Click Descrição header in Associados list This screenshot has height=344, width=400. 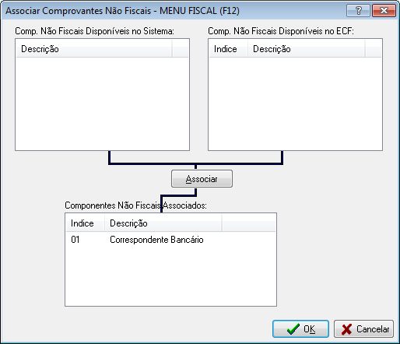[163, 223]
